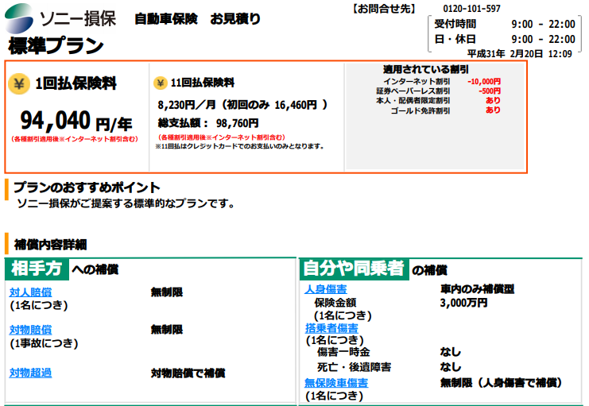Image resolution: width=589 pixels, height=406 pixels.
Task: Click the 受付時間 9:00 - 22:00 row
Action: click(x=505, y=24)
